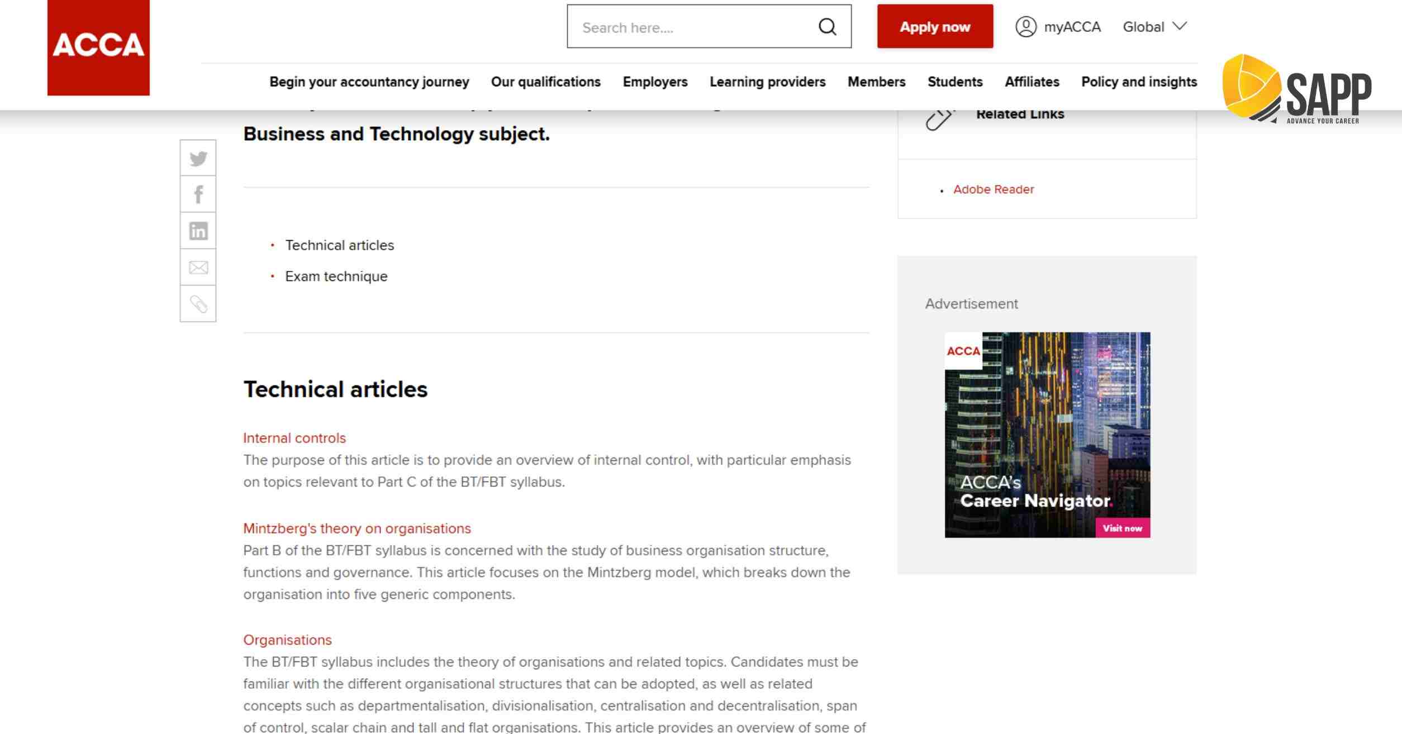The height and width of the screenshot is (734, 1402).
Task: Share page via Facebook icon
Action: tap(198, 194)
